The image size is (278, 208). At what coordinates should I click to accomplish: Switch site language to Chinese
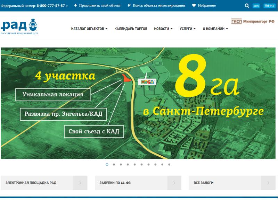coord(268,6)
